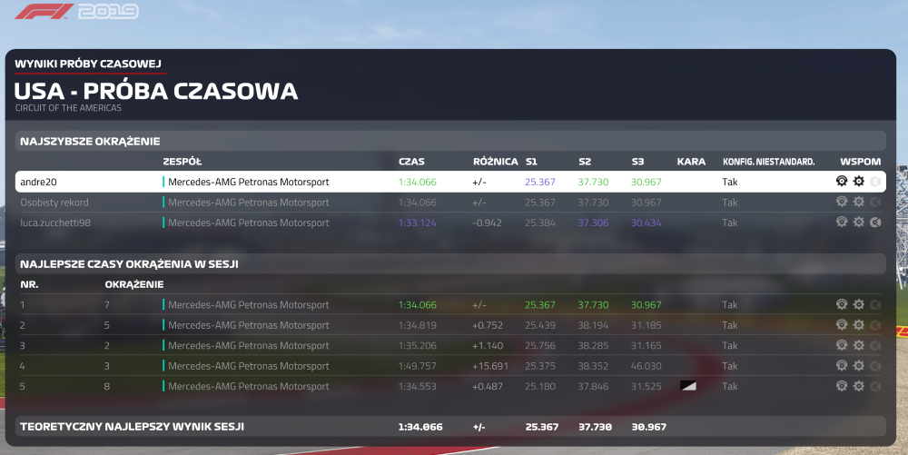908x455 pixels.
Task: Click traction control icon for lap 1:34.819
Action: click(842, 325)
